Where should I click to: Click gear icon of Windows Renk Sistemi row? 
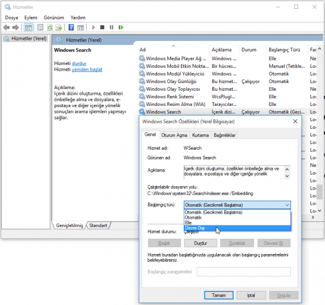click(x=142, y=97)
